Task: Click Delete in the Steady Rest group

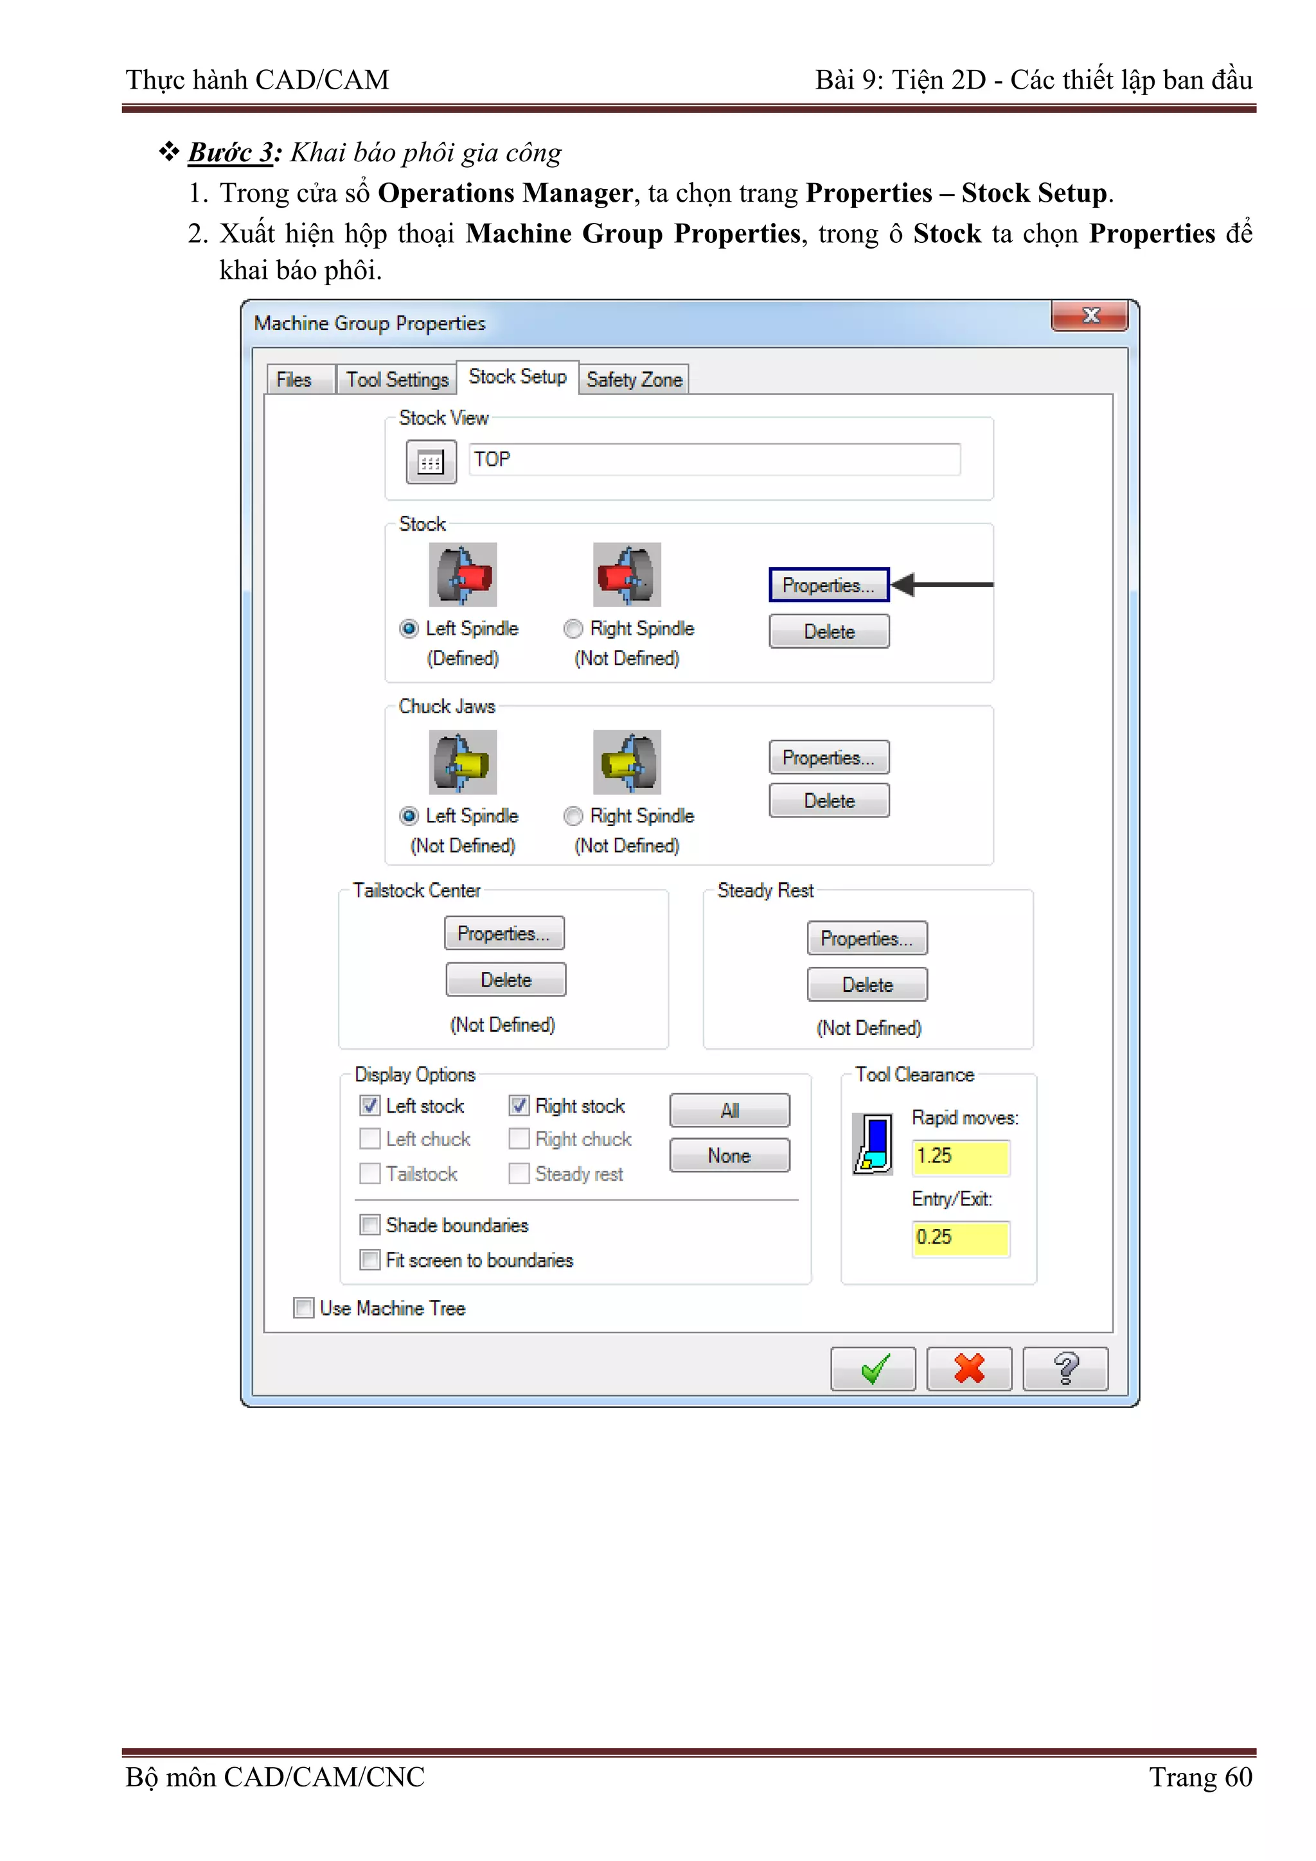Action: (x=867, y=985)
